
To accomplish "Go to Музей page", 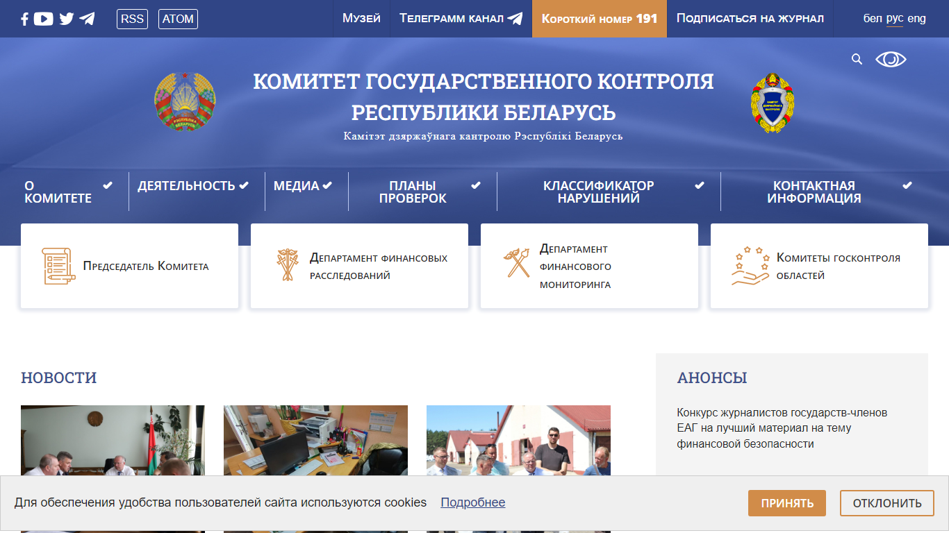I will [361, 19].
